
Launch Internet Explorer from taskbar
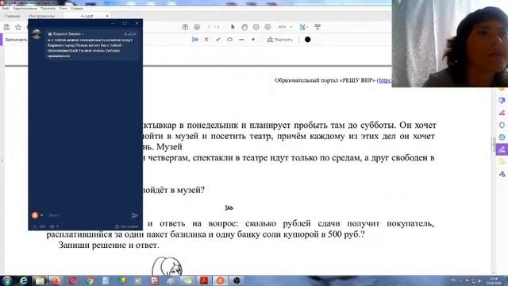23,280
